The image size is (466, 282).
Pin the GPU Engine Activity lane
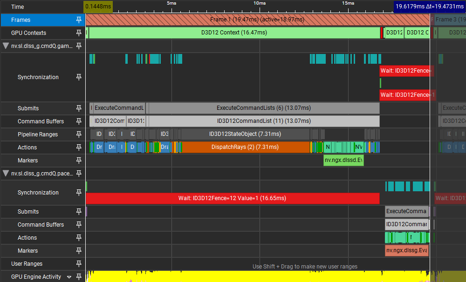tap(79, 277)
